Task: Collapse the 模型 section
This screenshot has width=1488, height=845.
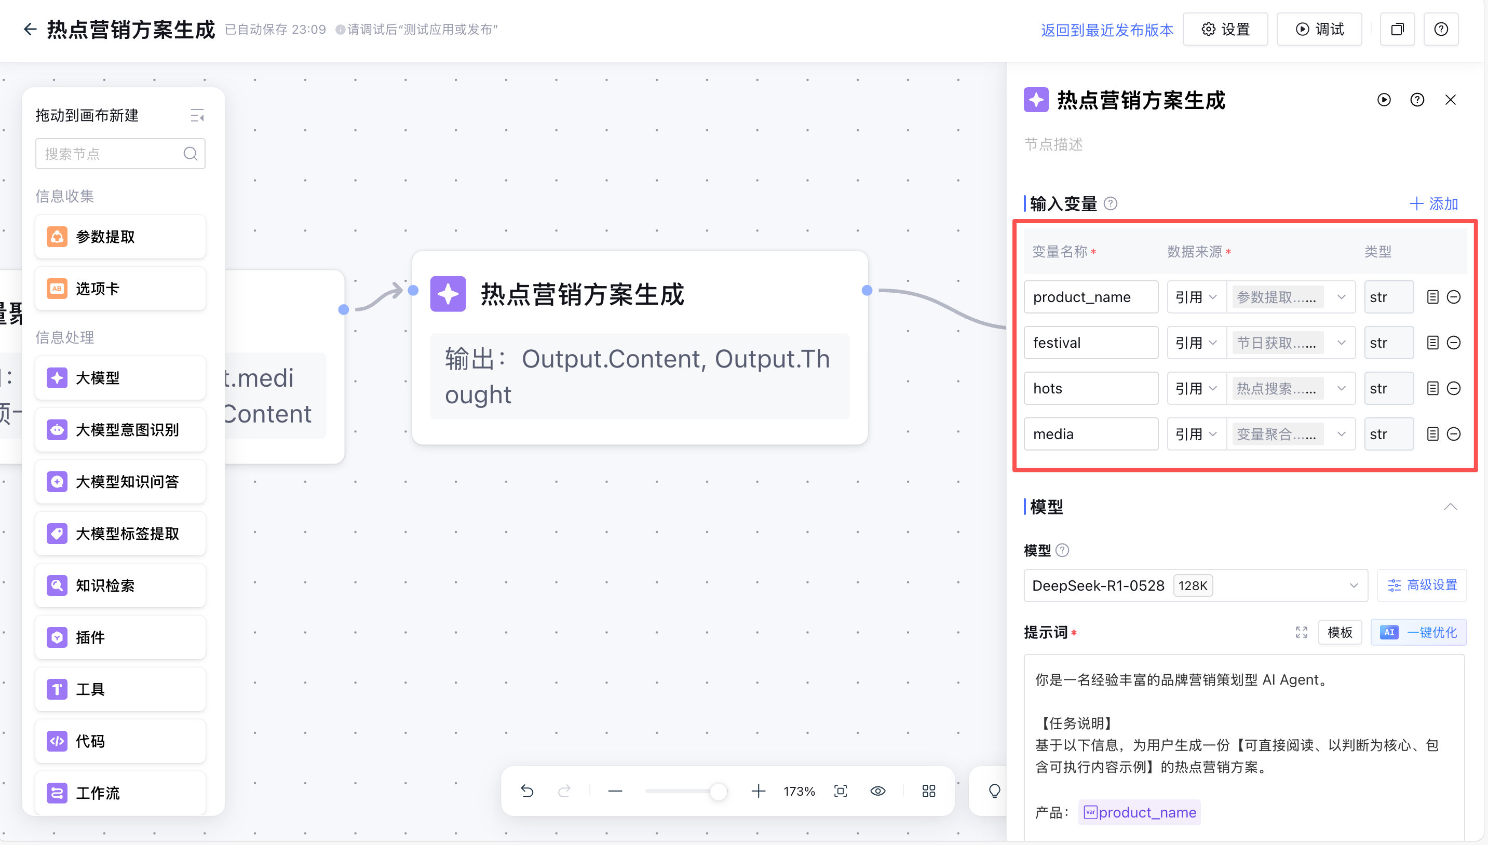Action: pyautogui.click(x=1450, y=507)
